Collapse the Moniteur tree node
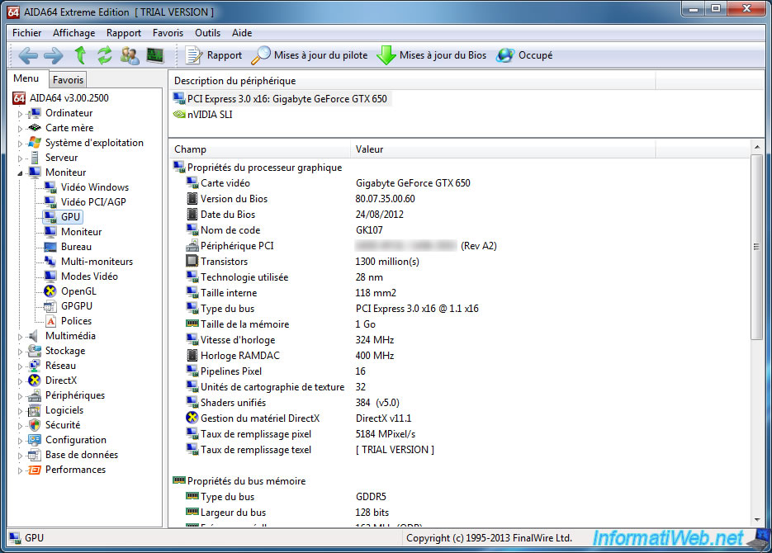 click(20, 173)
